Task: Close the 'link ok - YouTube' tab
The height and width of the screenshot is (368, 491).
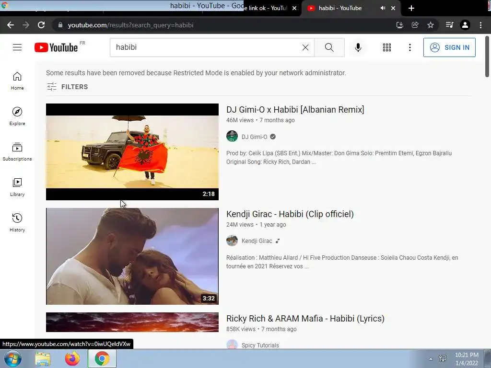Action: point(294,8)
